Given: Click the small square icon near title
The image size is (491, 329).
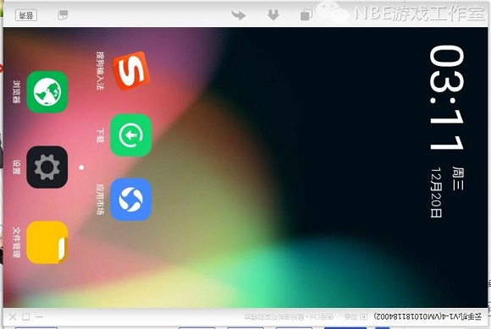Looking at the screenshot, I should tap(363, 317).
